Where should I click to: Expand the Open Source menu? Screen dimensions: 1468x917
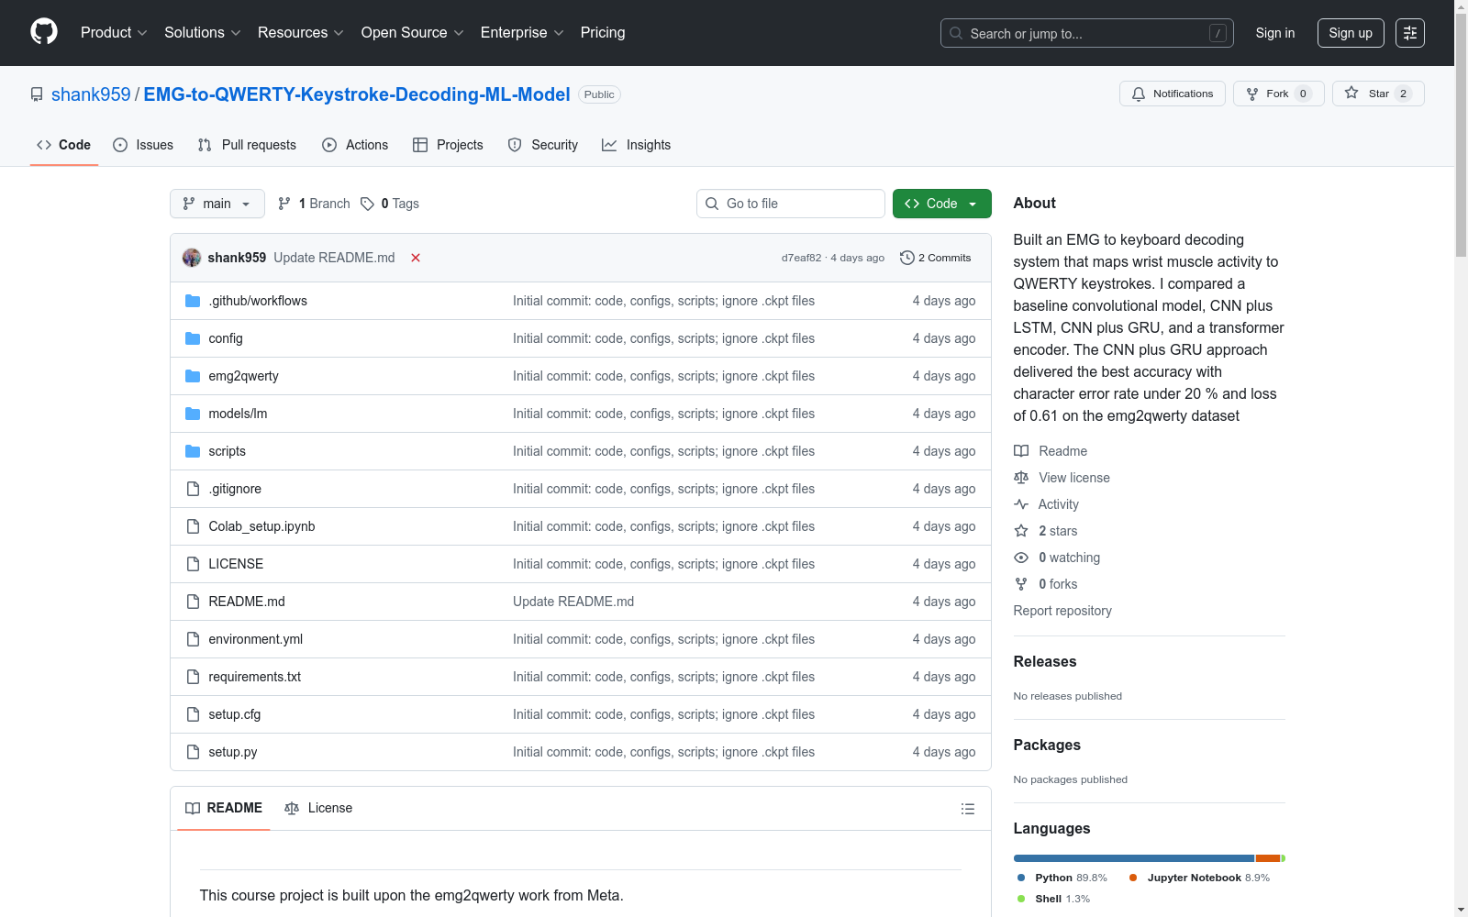pyautogui.click(x=413, y=33)
